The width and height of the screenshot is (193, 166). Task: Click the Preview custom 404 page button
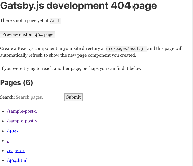pyautogui.click(x=28, y=35)
